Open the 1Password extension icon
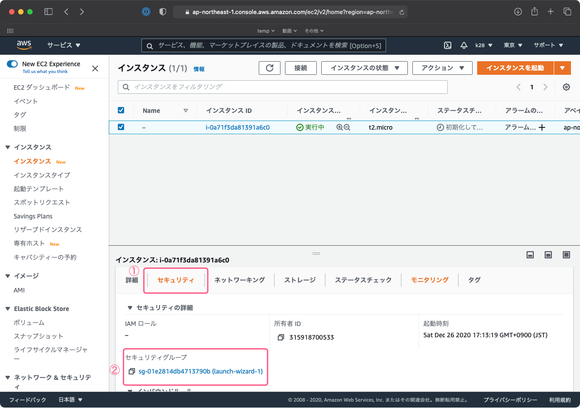 click(146, 12)
